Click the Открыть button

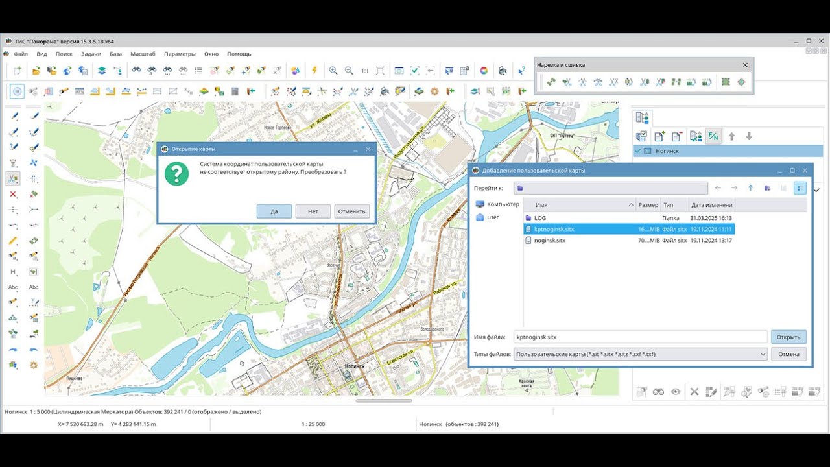788,337
